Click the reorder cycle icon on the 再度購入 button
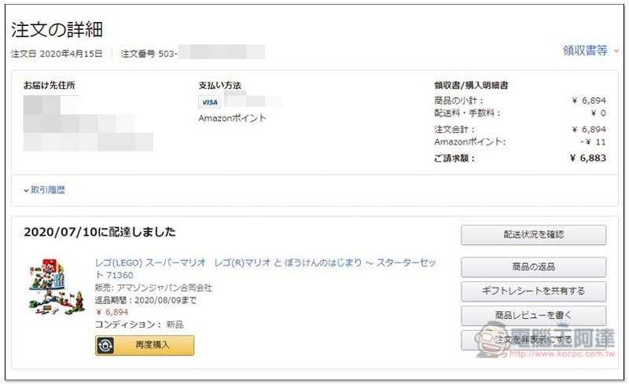 [105, 345]
